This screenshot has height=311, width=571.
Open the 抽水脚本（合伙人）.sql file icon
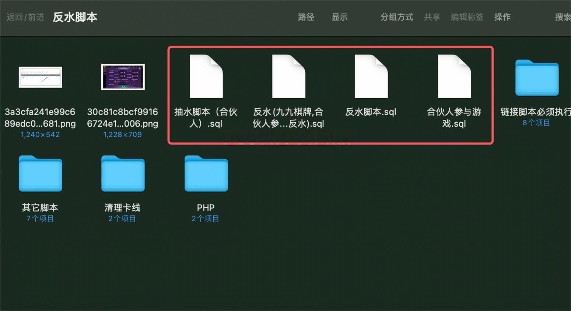coord(206,76)
